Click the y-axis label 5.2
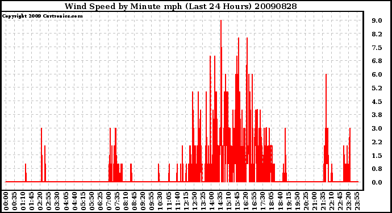Viewport: 392px width, 213px height. 377,88
